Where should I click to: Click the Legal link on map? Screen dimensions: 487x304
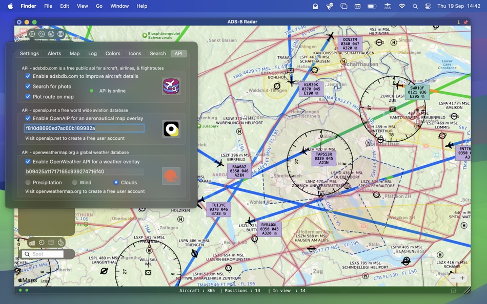coord(45,280)
